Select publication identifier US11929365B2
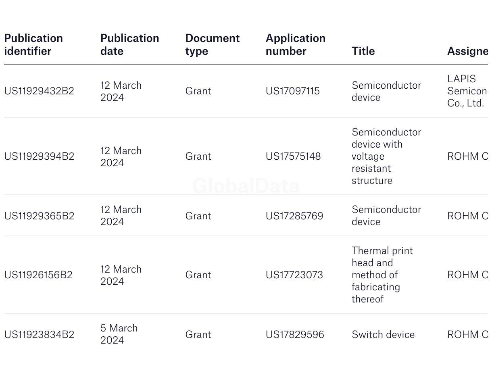The width and height of the screenshot is (492, 371). [x=39, y=216]
